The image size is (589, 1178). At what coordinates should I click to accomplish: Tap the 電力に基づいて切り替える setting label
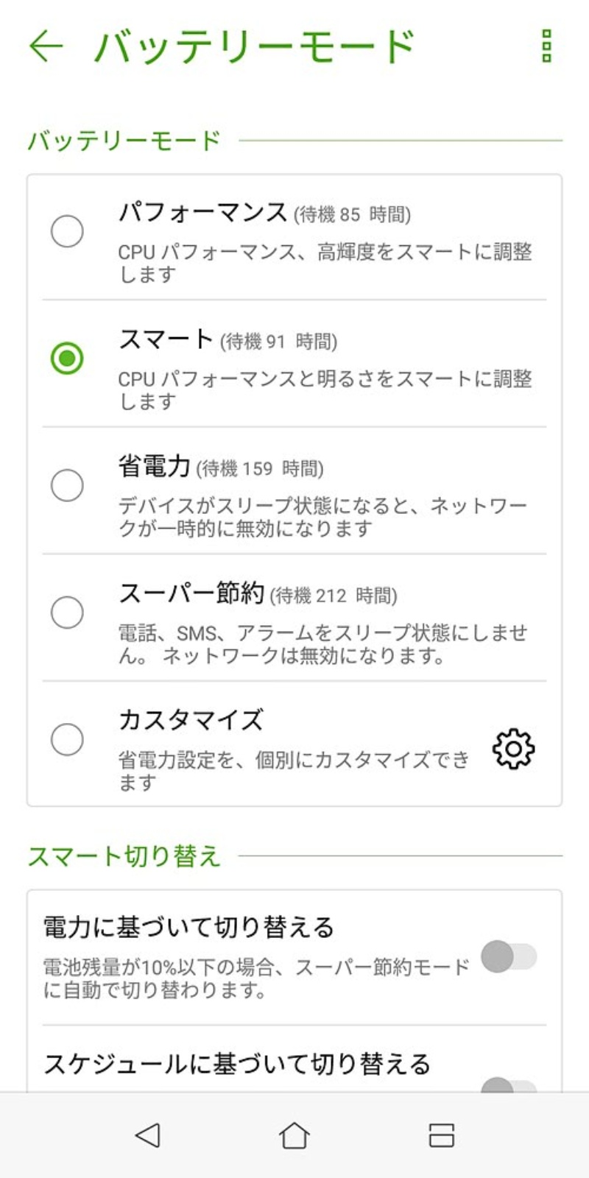188,928
